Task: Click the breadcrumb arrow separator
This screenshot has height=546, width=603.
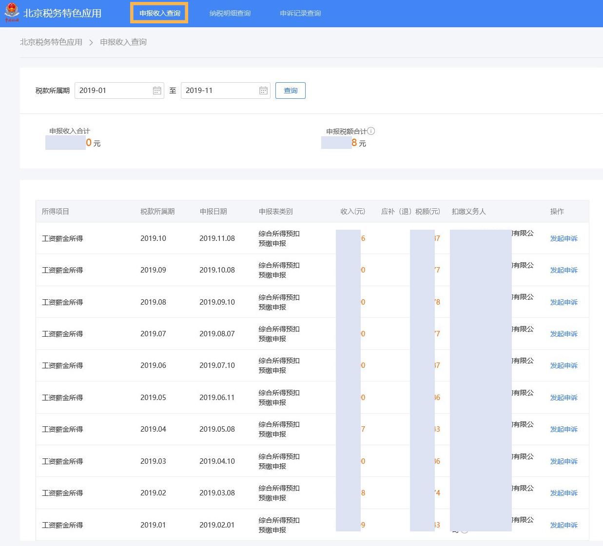Action: coord(91,42)
